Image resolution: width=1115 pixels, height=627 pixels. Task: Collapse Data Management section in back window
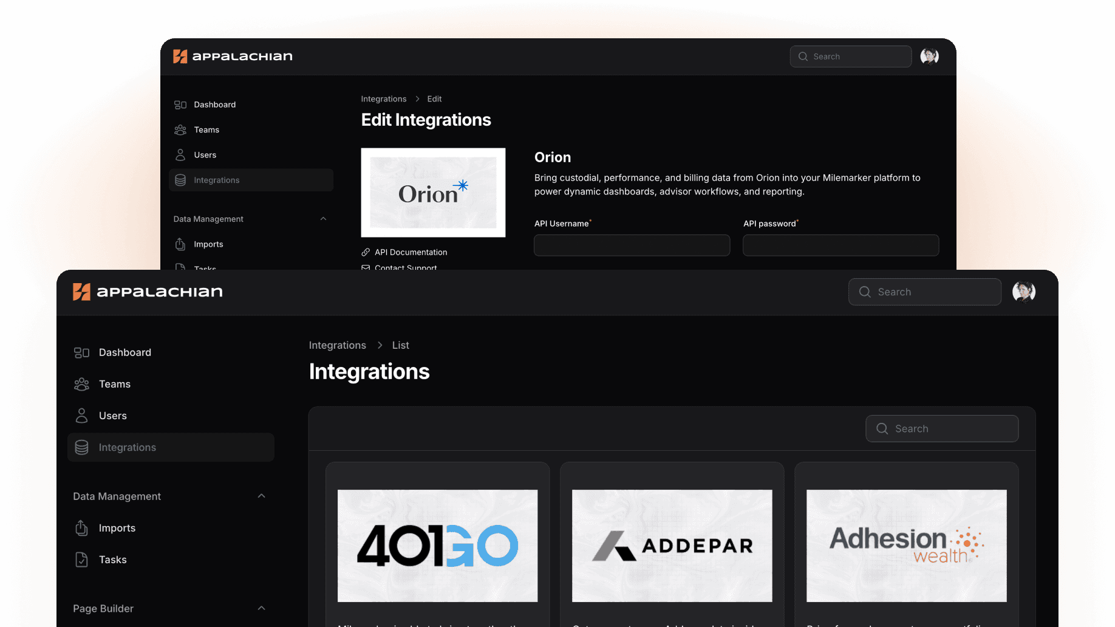323,219
